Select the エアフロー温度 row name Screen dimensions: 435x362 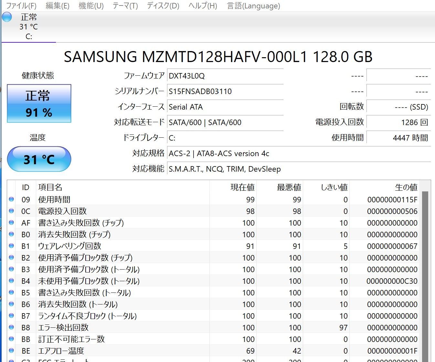(61, 351)
